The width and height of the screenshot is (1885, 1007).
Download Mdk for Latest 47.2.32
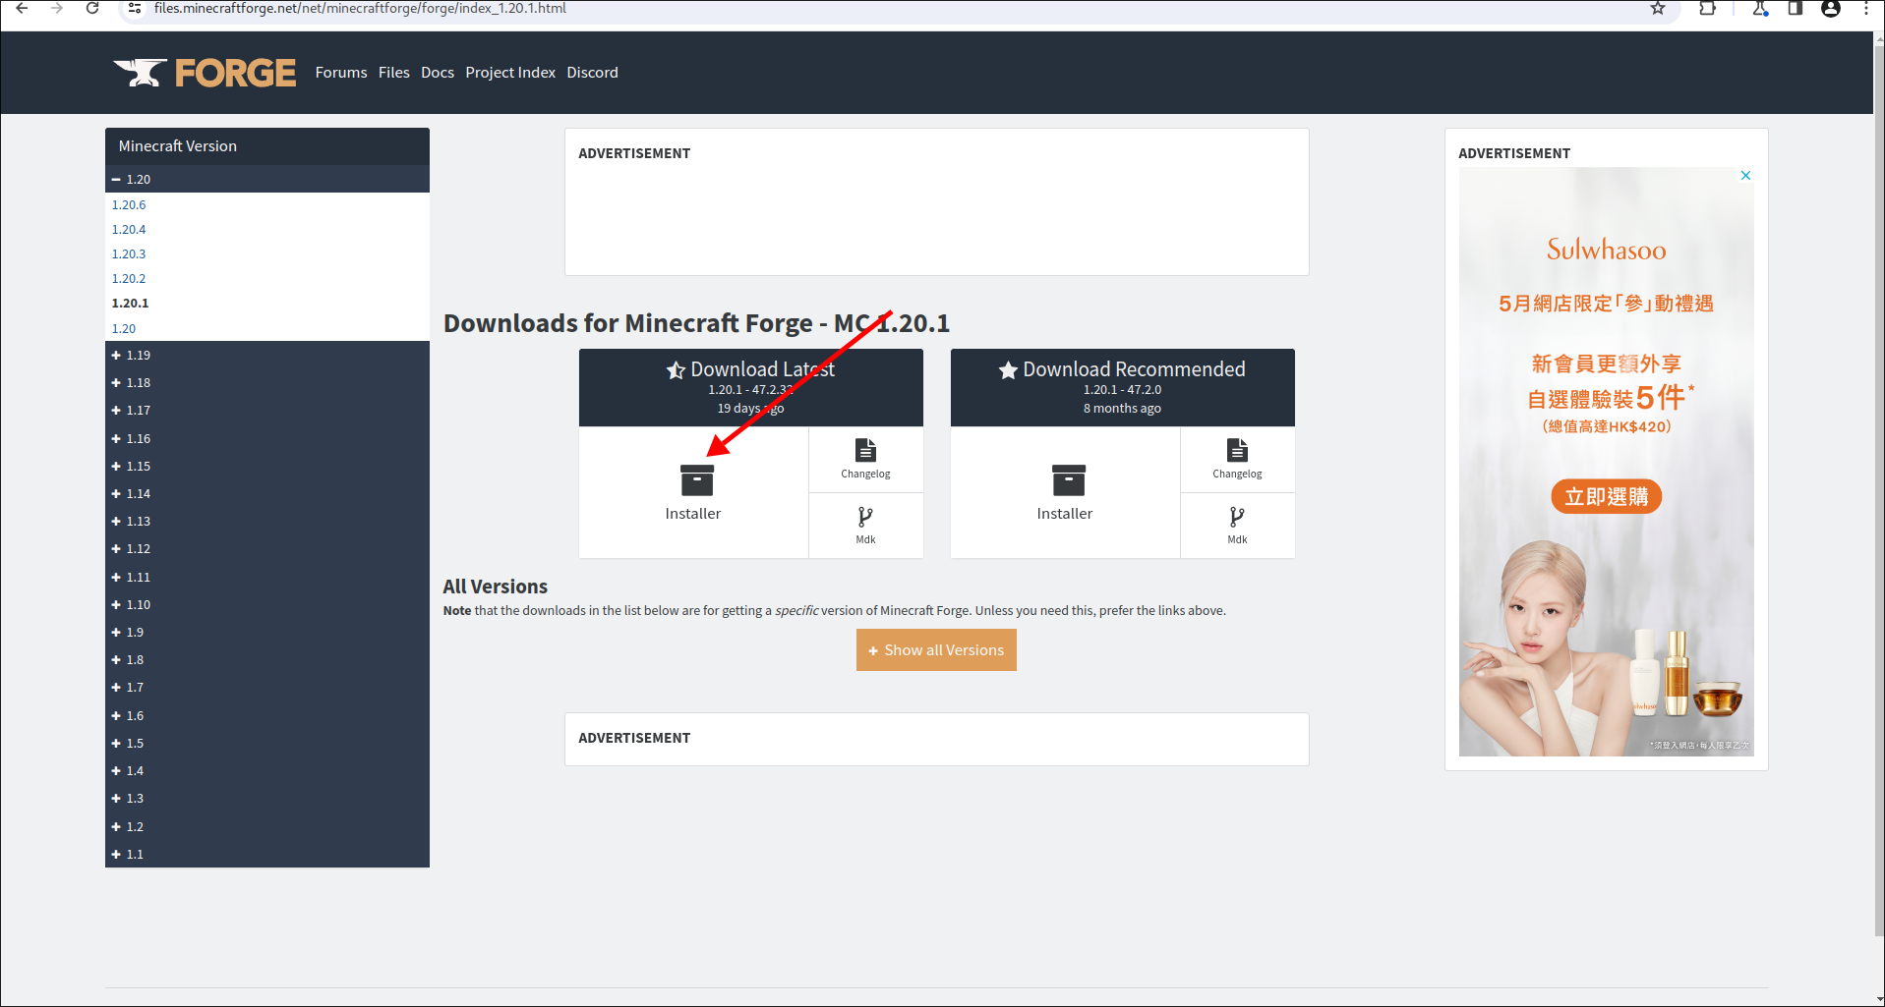pos(865,526)
